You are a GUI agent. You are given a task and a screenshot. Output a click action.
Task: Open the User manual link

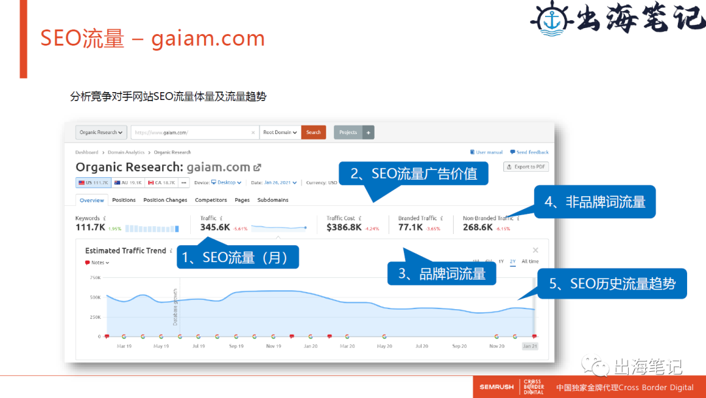[x=486, y=152]
